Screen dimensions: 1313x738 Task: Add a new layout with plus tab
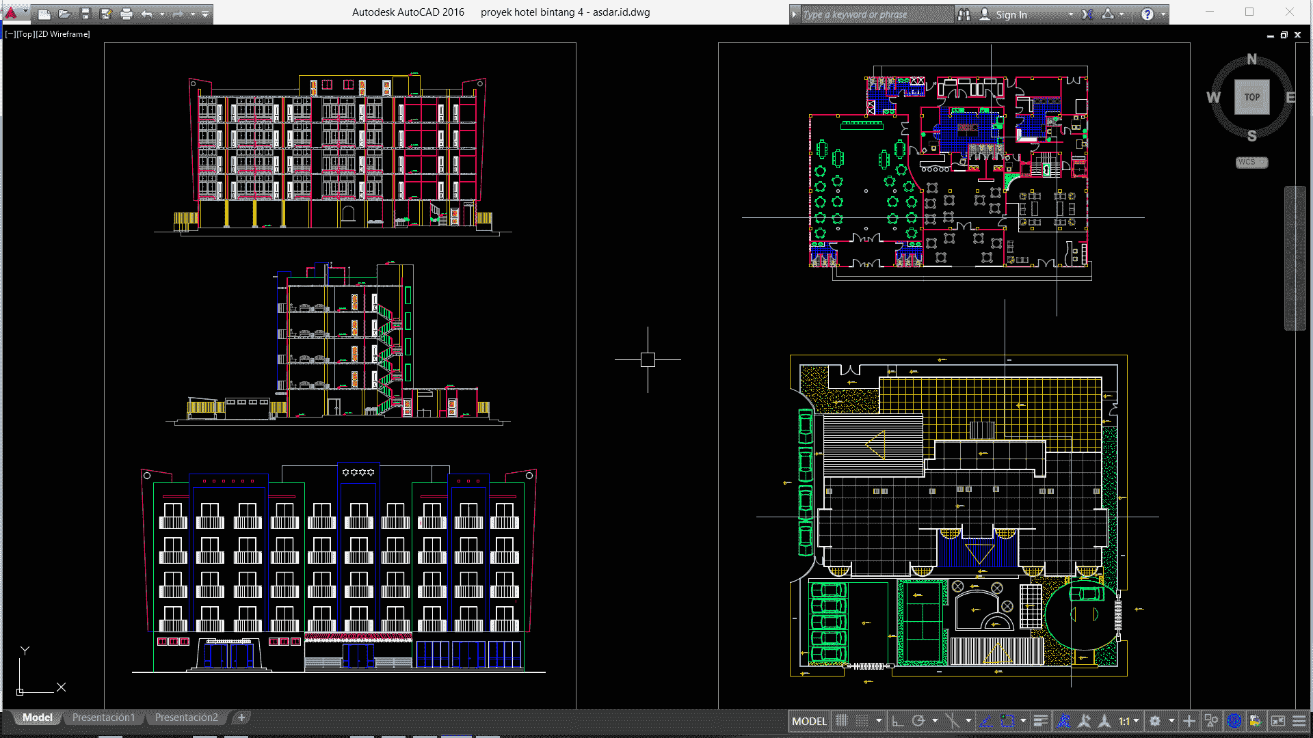coord(241,717)
